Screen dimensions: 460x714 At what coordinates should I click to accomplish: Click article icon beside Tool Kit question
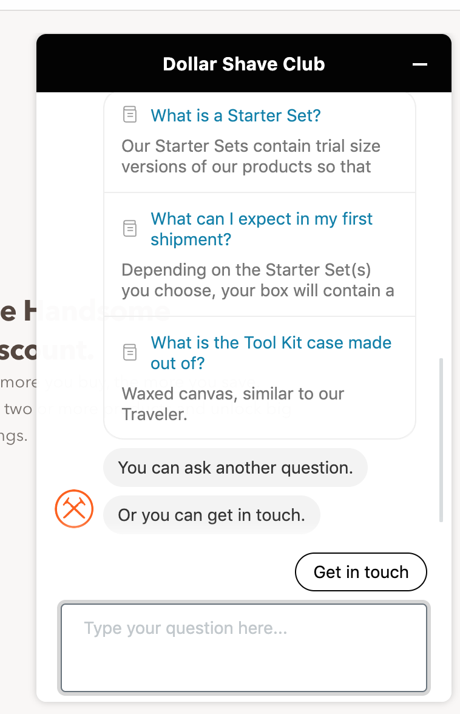pyautogui.click(x=130, y=352)
